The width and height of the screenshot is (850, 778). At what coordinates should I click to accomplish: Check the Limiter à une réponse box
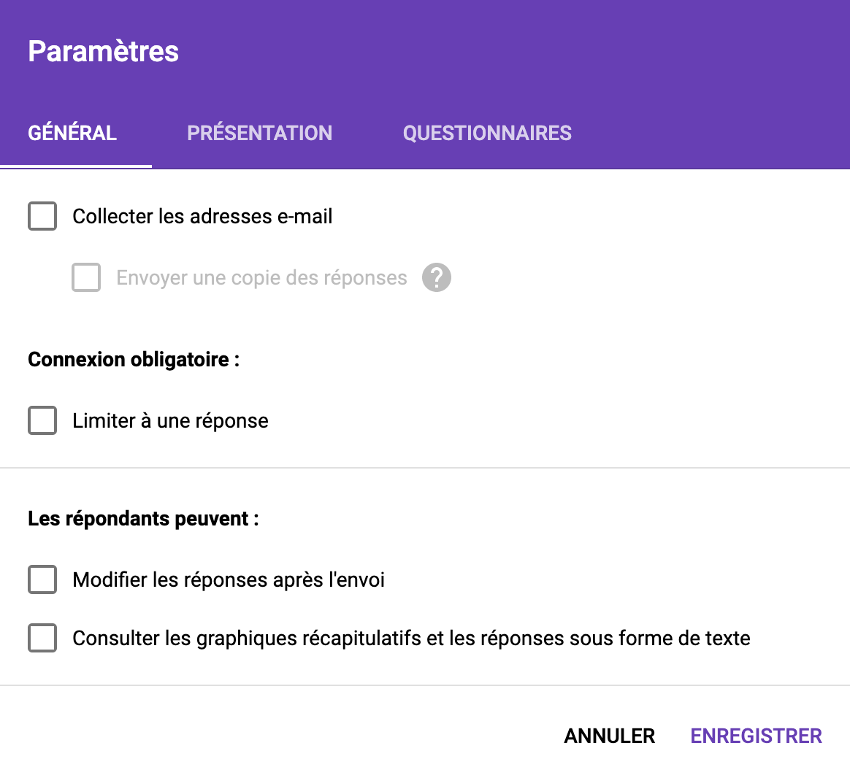point(42,420)
